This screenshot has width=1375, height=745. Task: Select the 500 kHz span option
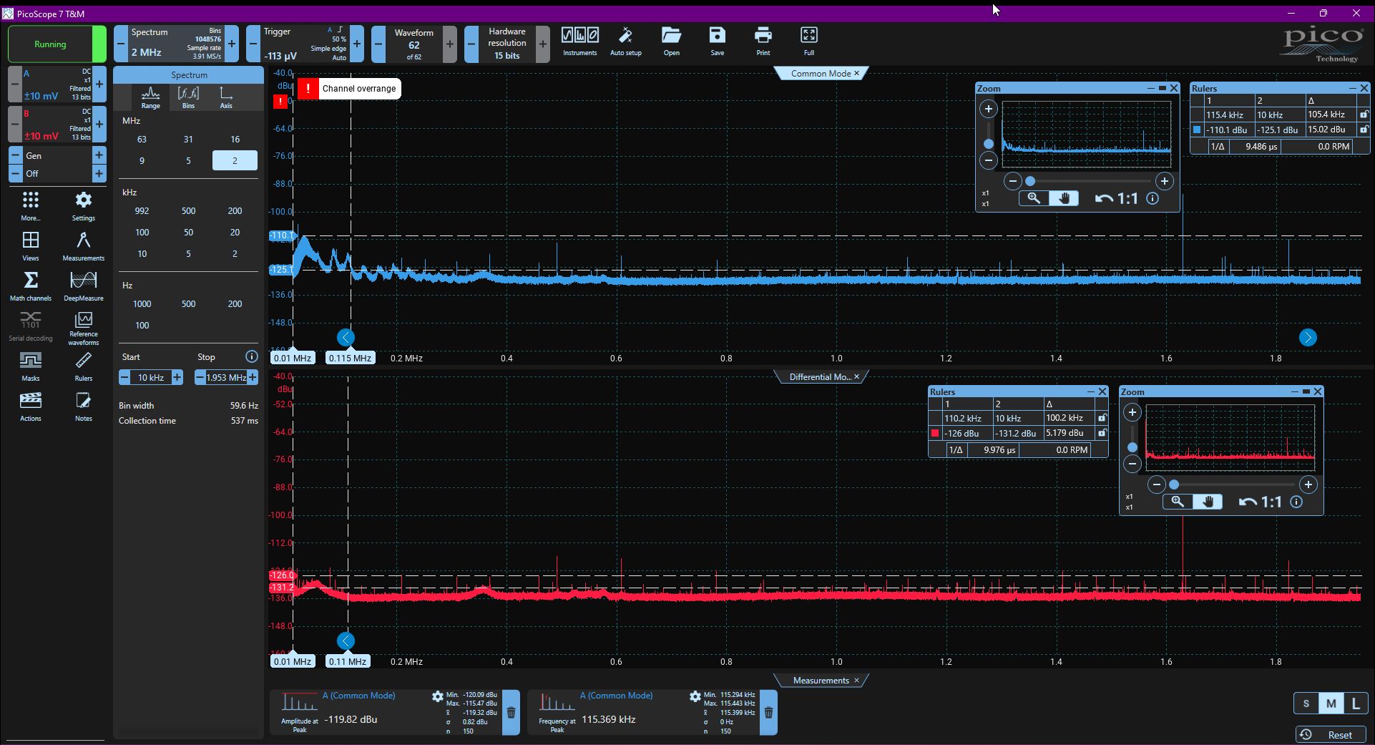[x=188, y=211]
